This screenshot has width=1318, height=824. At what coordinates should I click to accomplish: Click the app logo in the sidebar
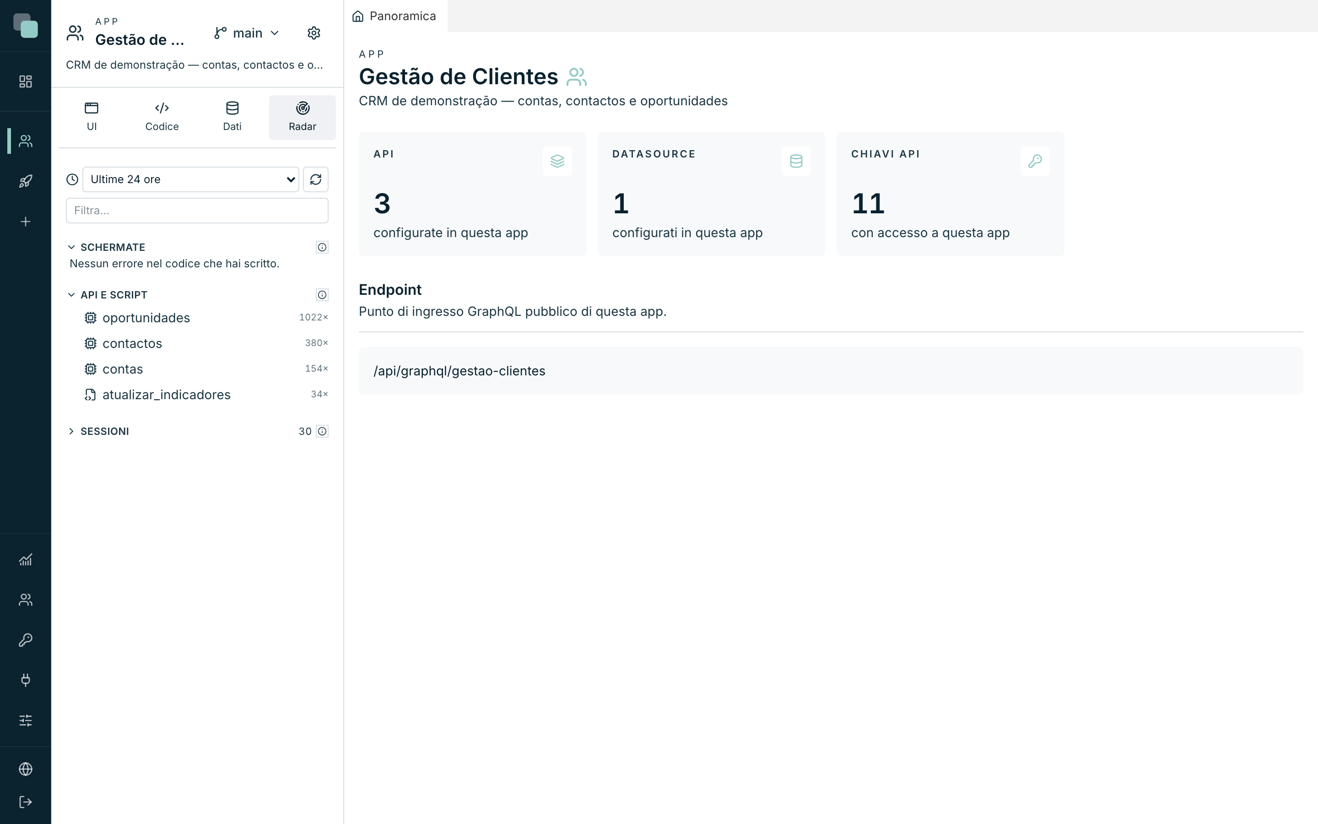(26, 26)
